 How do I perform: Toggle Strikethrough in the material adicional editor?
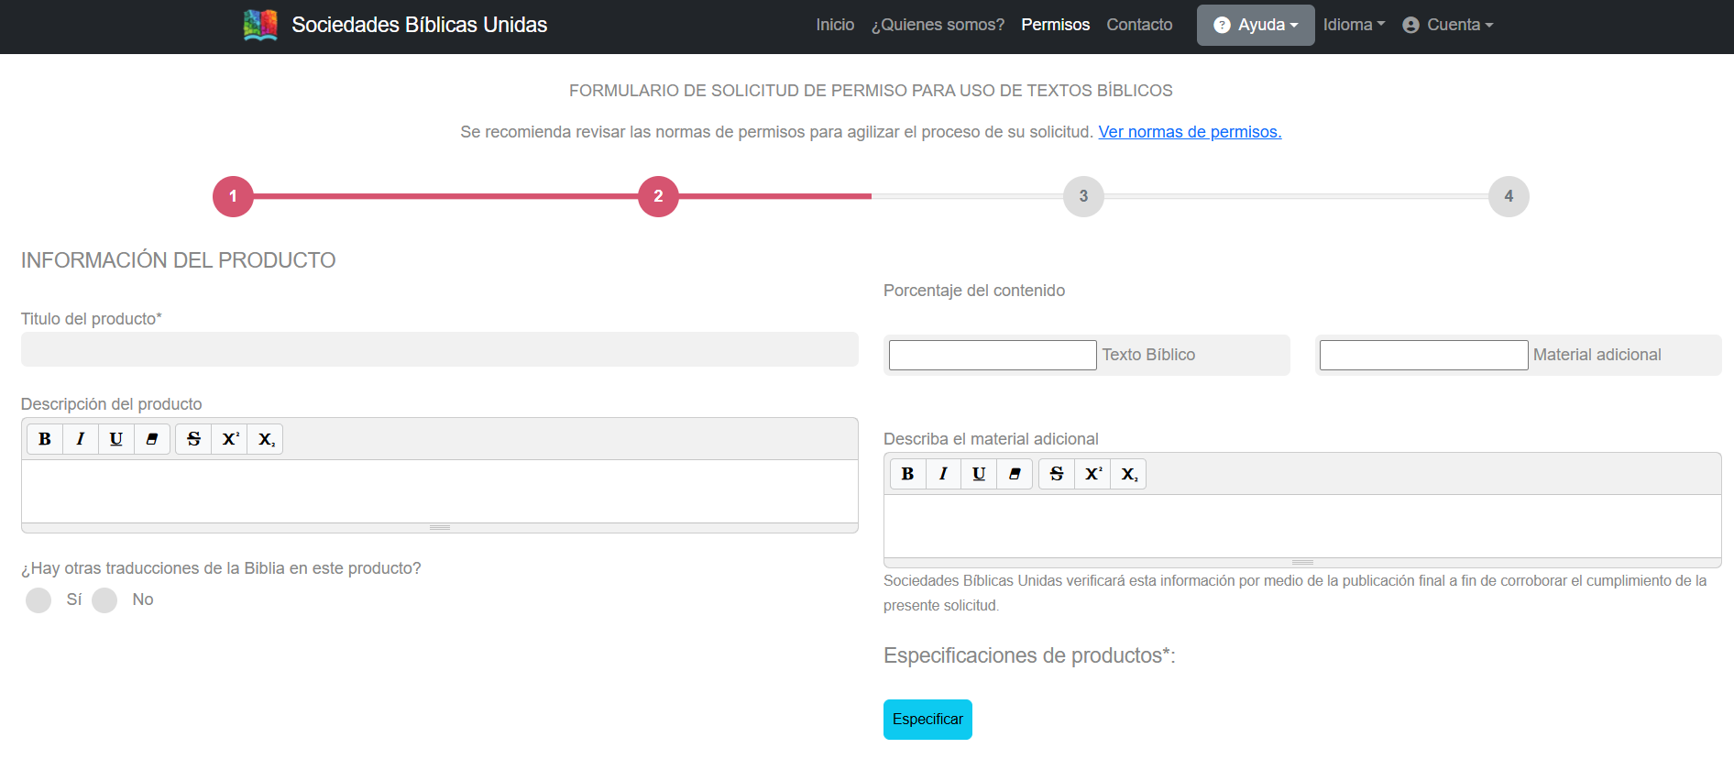pos(1057,474)
